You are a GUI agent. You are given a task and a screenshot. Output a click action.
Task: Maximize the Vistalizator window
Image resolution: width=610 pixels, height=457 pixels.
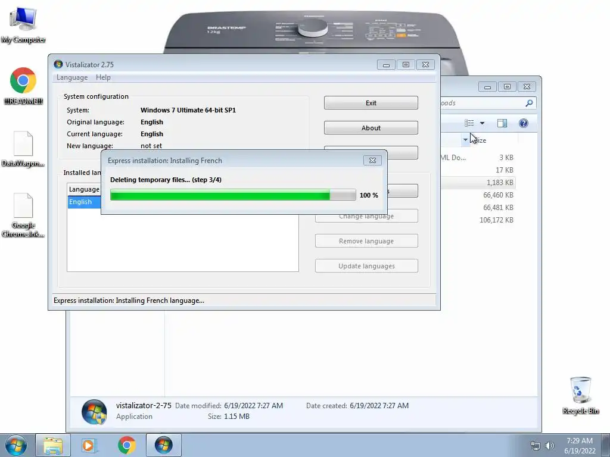406,64
